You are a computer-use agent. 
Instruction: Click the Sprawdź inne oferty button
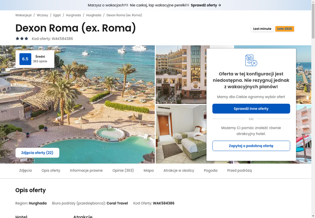click(x=251, y=108)
